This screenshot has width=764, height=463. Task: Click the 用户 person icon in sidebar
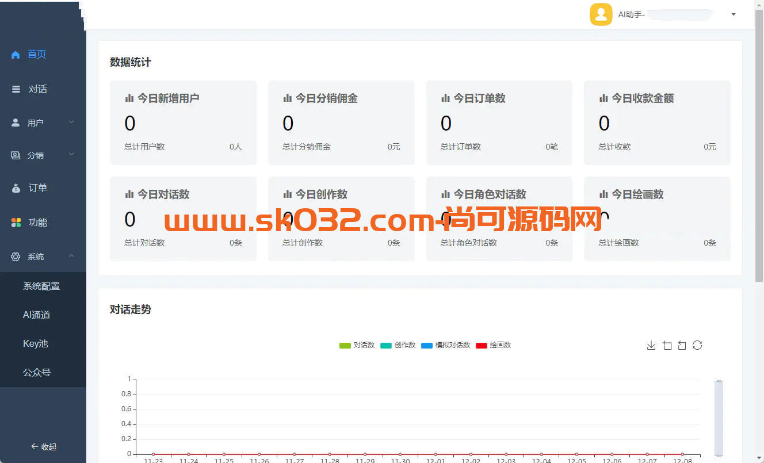16,123
